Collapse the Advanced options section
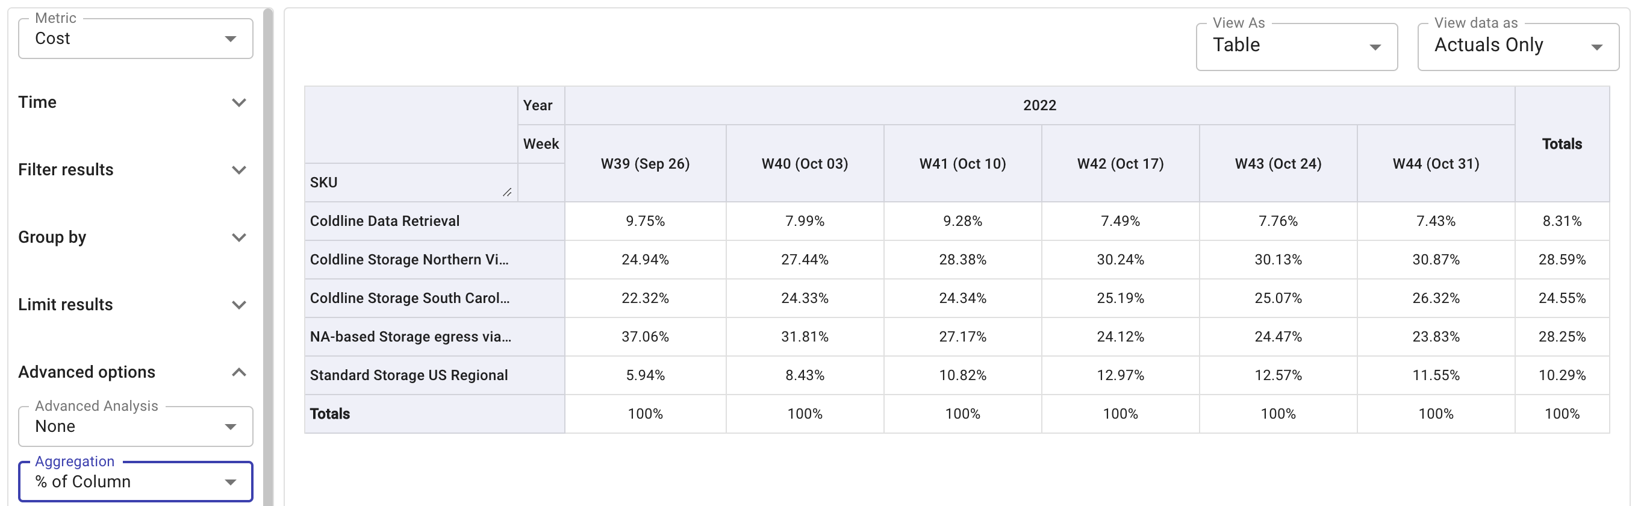This screenshot has width=1638, height=506. click(239, 372)
